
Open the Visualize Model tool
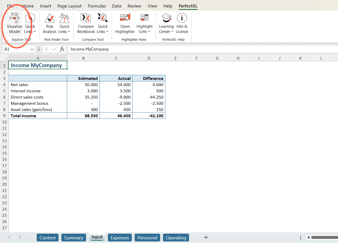tap(15, 24)
